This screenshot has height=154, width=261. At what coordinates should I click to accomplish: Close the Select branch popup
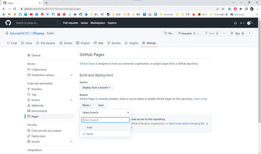coord(128,113)
